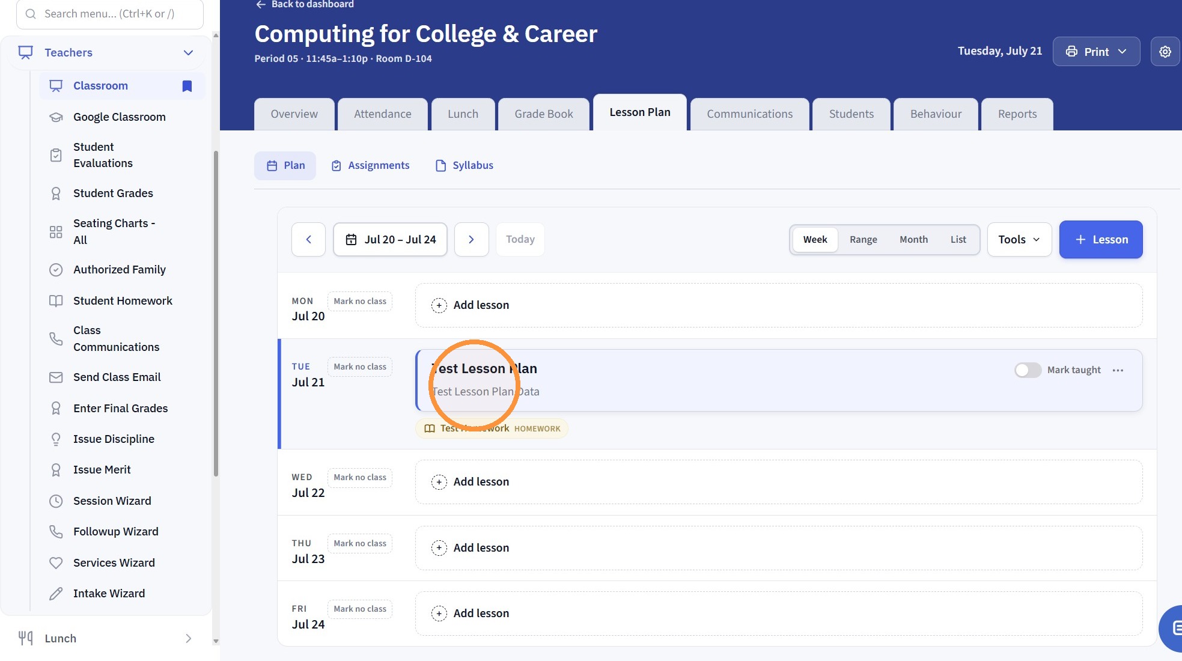Switch to the Overview tab
Viewport: 1182px width, 661px height.
click(294, 114)
